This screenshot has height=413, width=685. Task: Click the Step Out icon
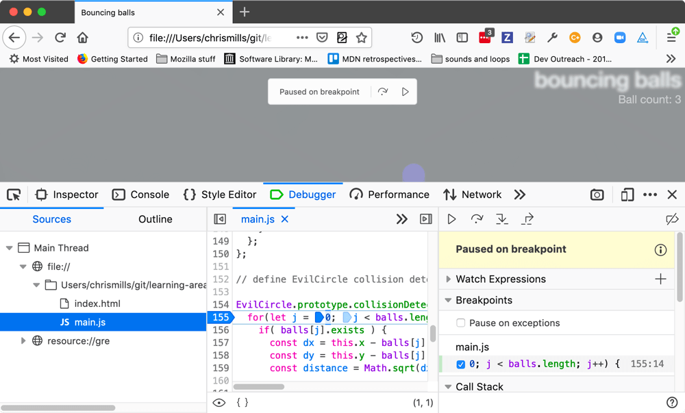[526, 218]
